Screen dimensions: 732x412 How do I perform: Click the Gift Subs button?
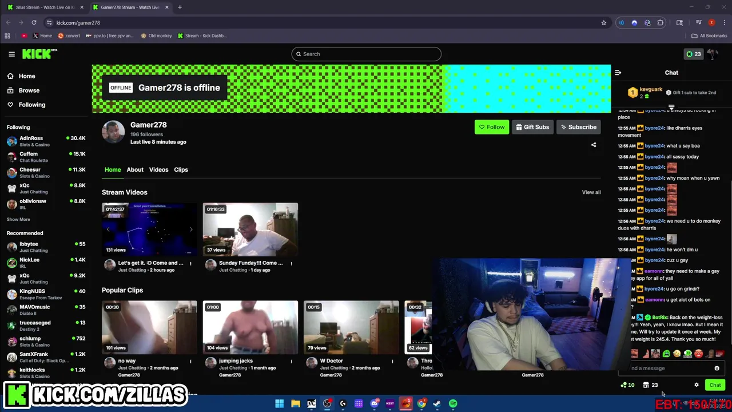[x=532, y=127]
